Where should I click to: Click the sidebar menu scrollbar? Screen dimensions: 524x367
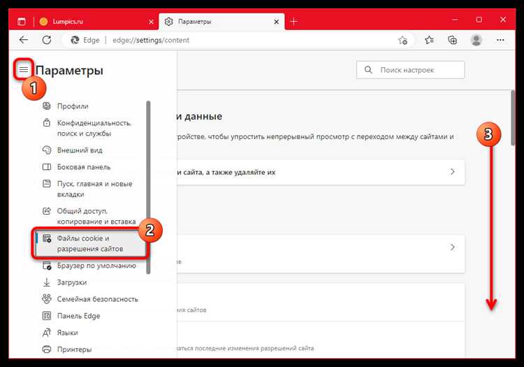point(148,187)
